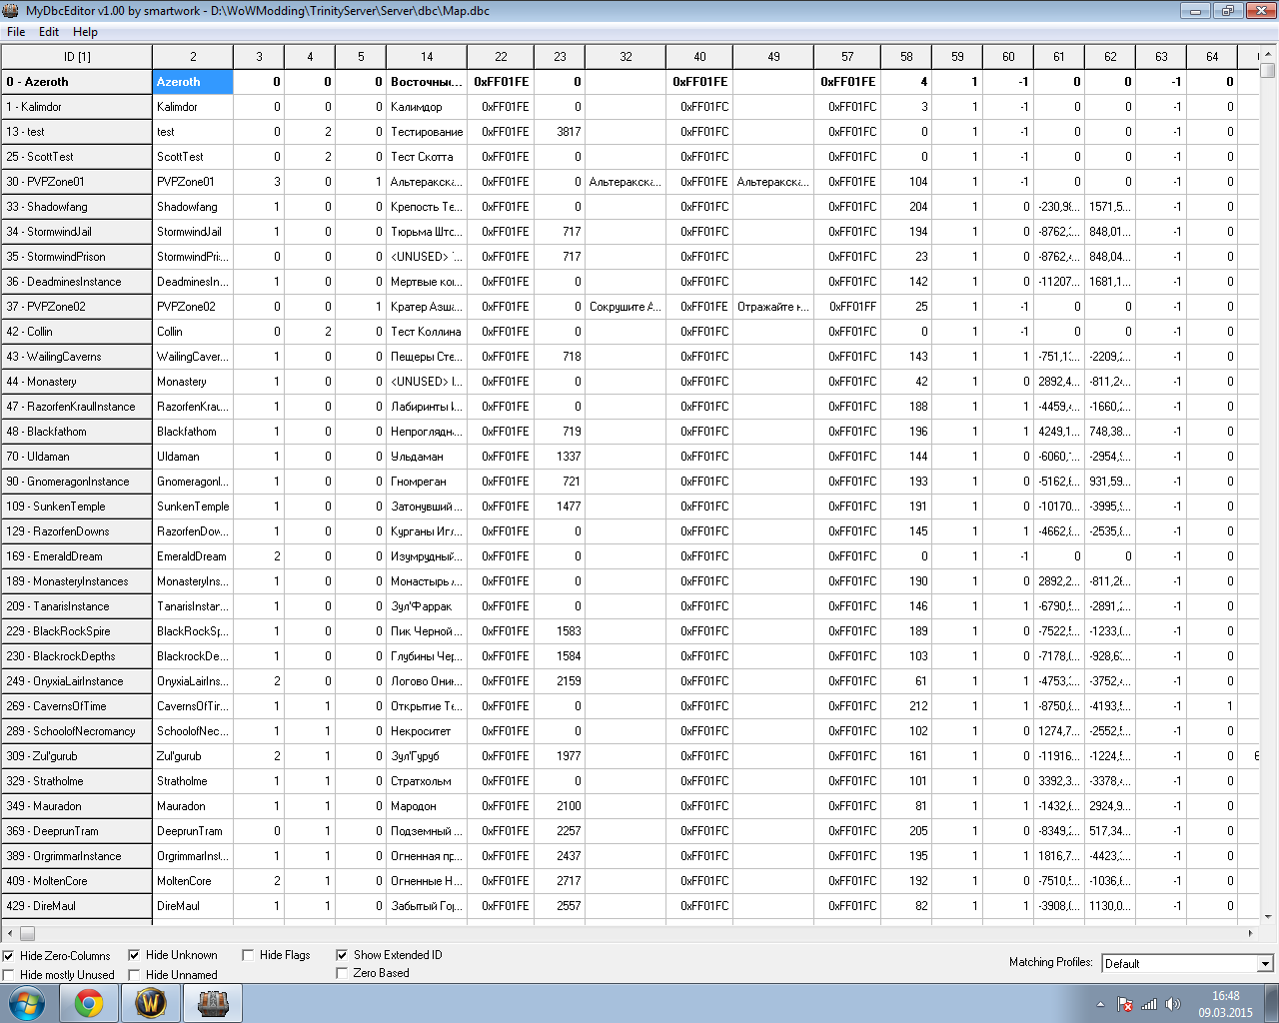Click the value 1337 in Uldaman row

click(x=560, y=457)
